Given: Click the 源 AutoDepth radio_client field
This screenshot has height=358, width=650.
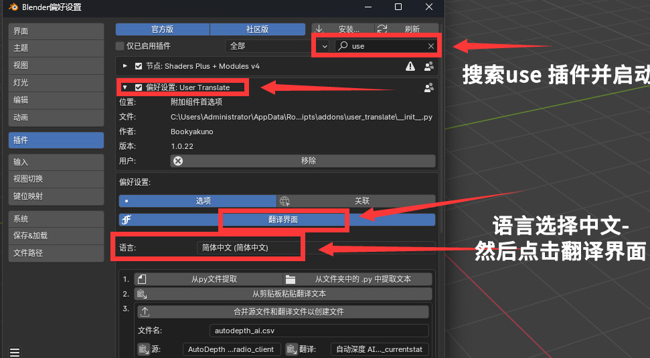Looking at the screenshot, I should point(232,349).
